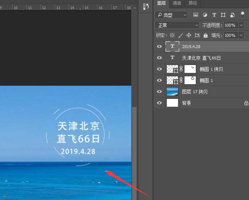Click the 天津北京 text on the canvas
This screenshot has width=249, height=200.
pos(78,126)
